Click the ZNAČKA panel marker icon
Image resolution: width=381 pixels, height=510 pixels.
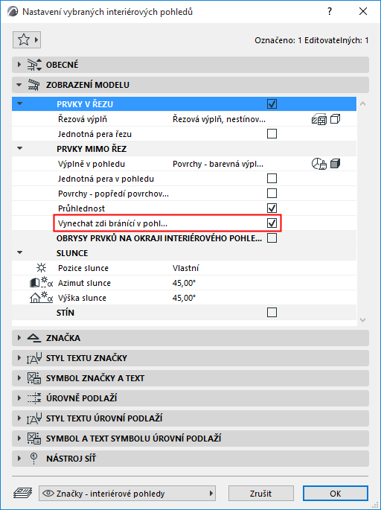(33, 338)
